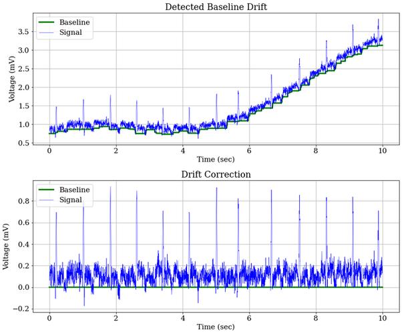Screen dimensions: 402x334
Task: Select "Signal" legend label in Drift Correction plot
Action: (x=71, y=200)
